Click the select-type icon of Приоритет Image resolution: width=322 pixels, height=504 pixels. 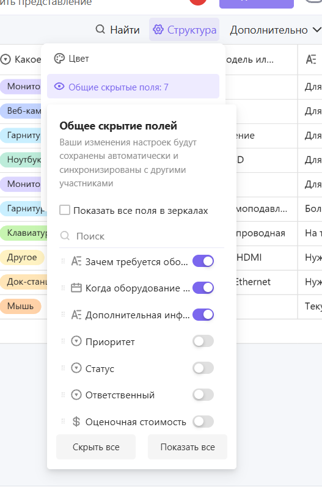pos(76,341)
